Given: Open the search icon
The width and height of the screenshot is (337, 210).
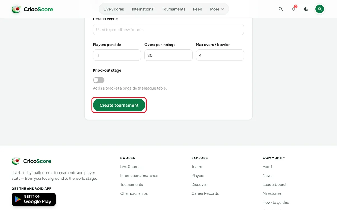Looking at the screenshot, I should pyautogui.click(x=281, y=9).
